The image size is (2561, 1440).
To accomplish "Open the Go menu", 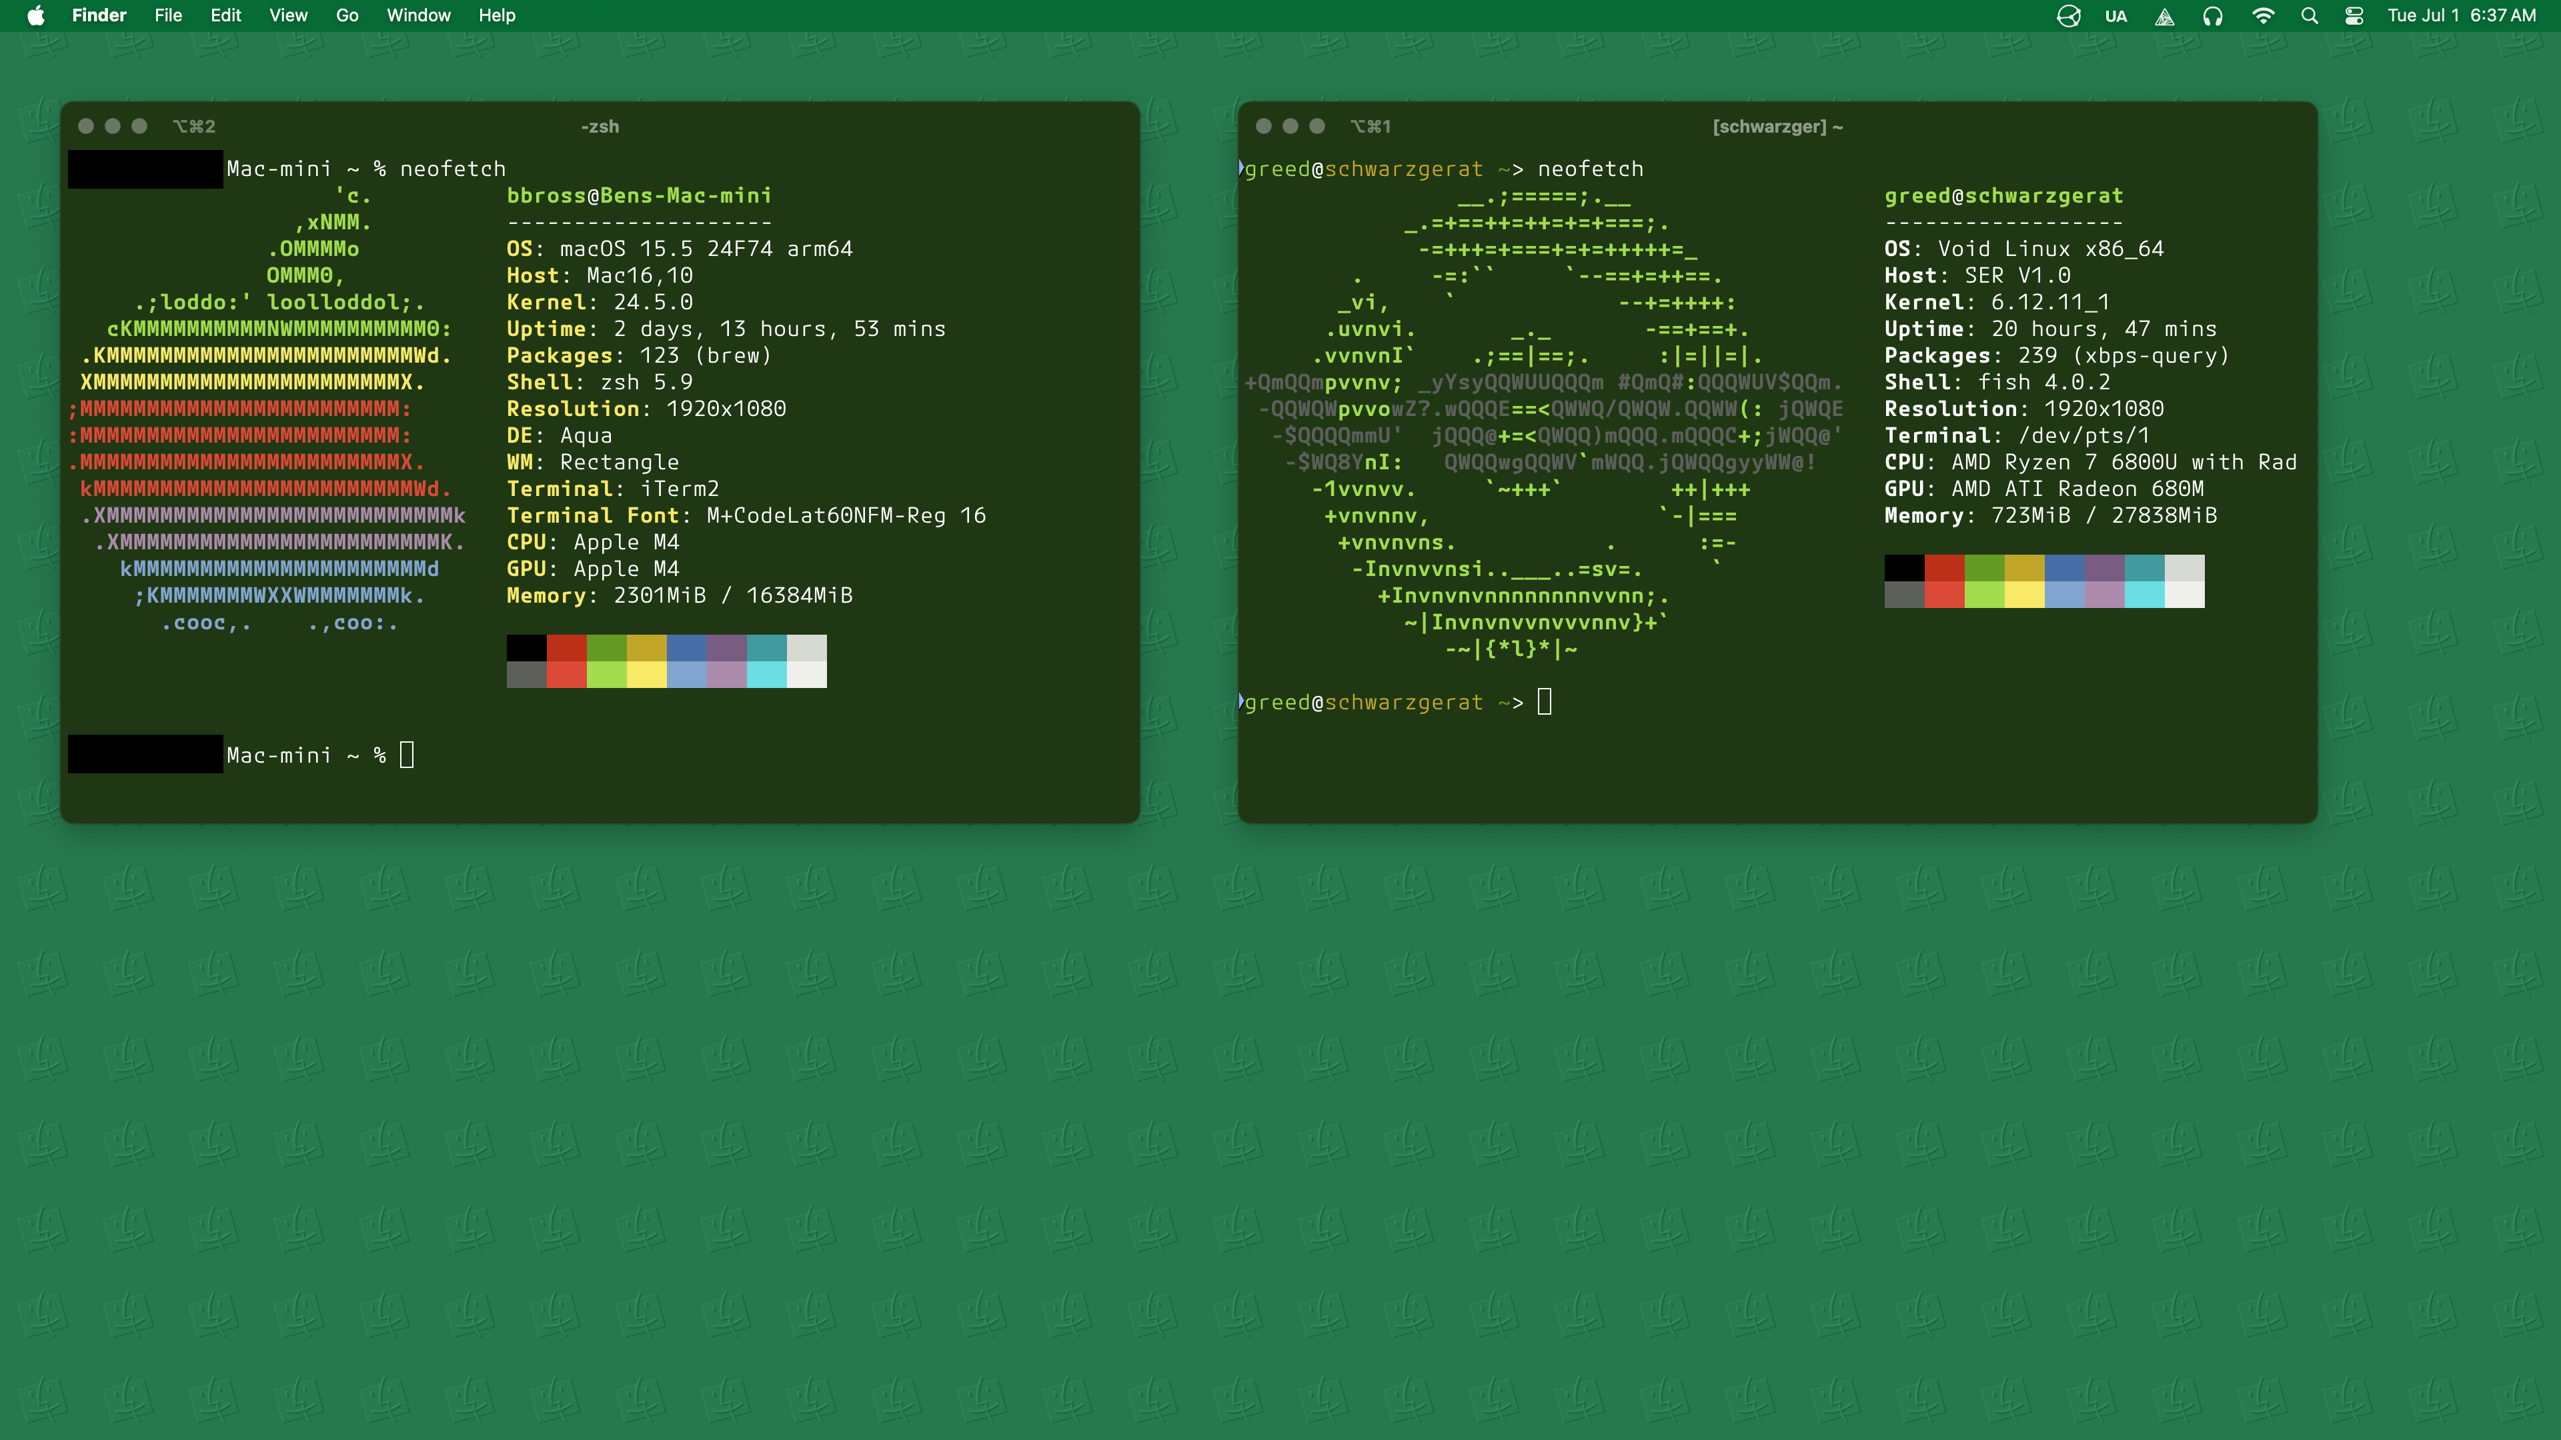I will click(347, 15).
